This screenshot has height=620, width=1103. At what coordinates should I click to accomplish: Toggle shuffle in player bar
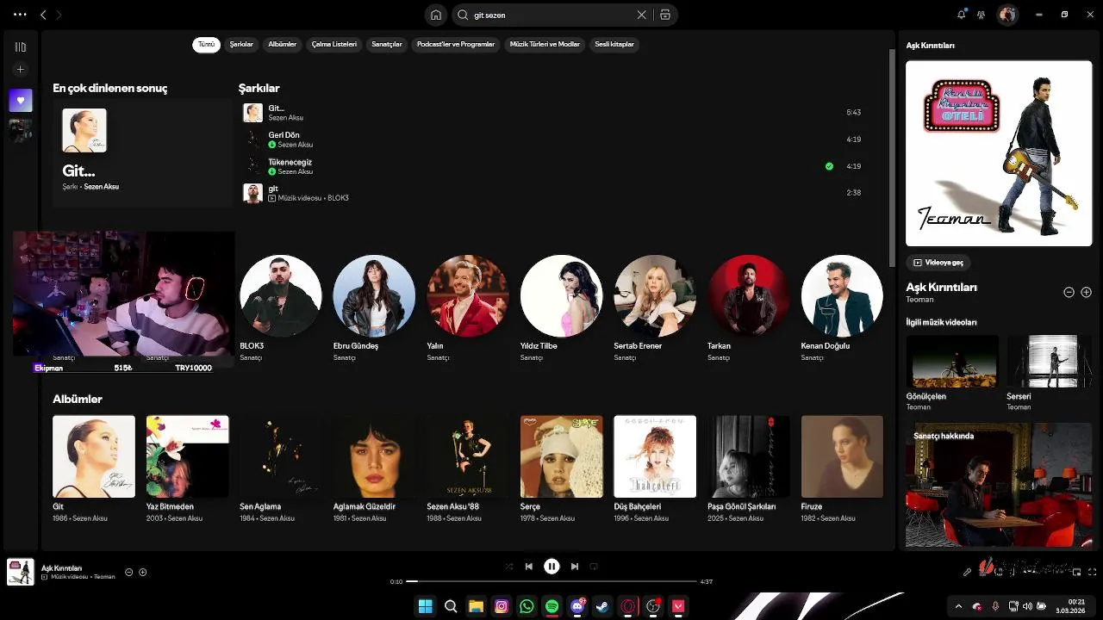click(508, 567)
